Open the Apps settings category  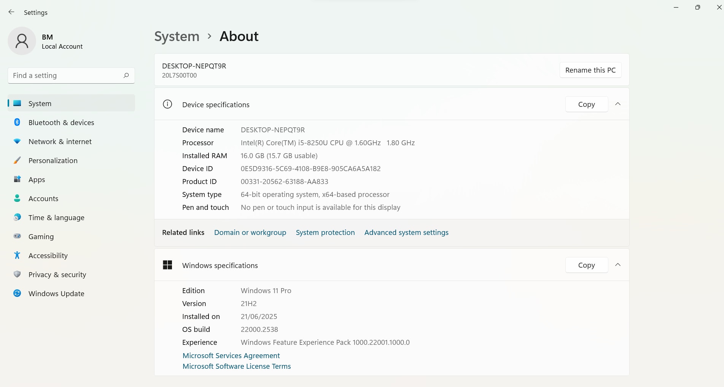71,179
